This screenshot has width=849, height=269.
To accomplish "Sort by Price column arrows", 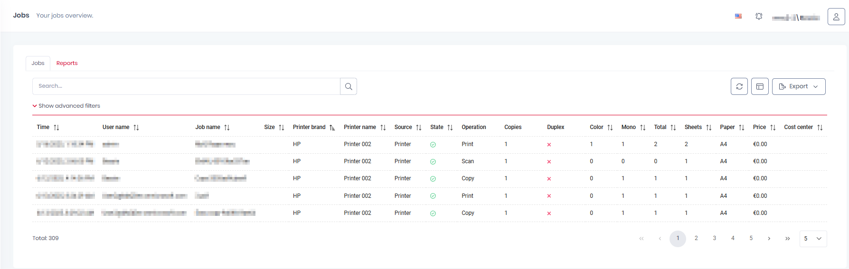I will point(773,127).
